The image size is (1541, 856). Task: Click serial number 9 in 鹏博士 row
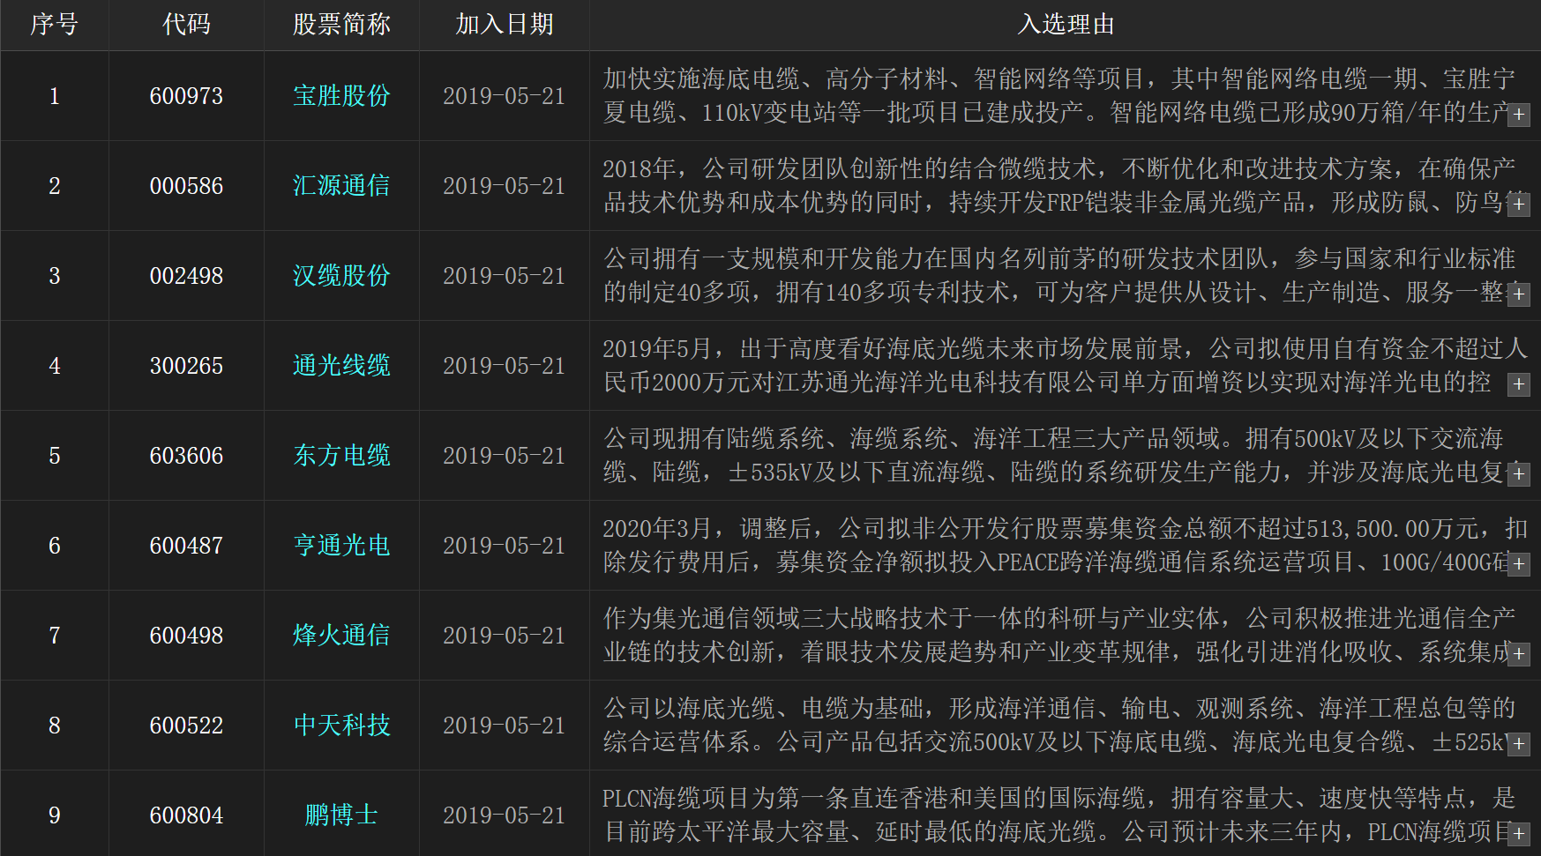tap(55, 815)
